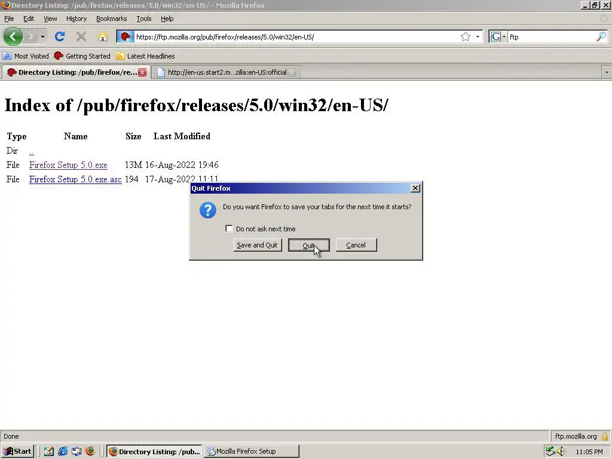Click the blue question mark dialog icon
This screenshot has width=612, height=459.
pyautogui.click(x=207, y=210)
